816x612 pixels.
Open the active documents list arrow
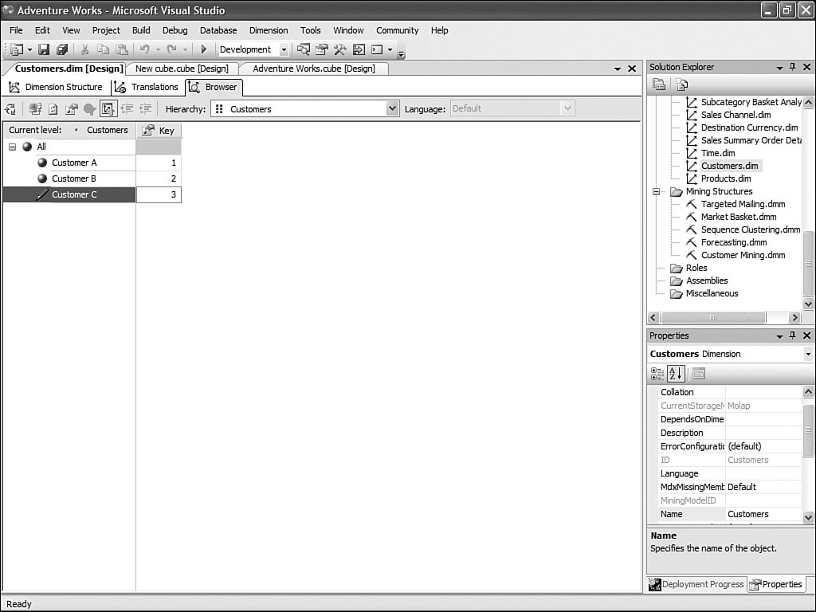(618, 69)
